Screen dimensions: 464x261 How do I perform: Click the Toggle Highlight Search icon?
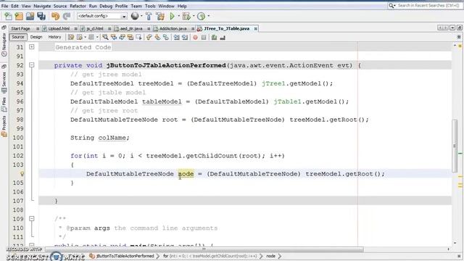click(x=130, y=37)
